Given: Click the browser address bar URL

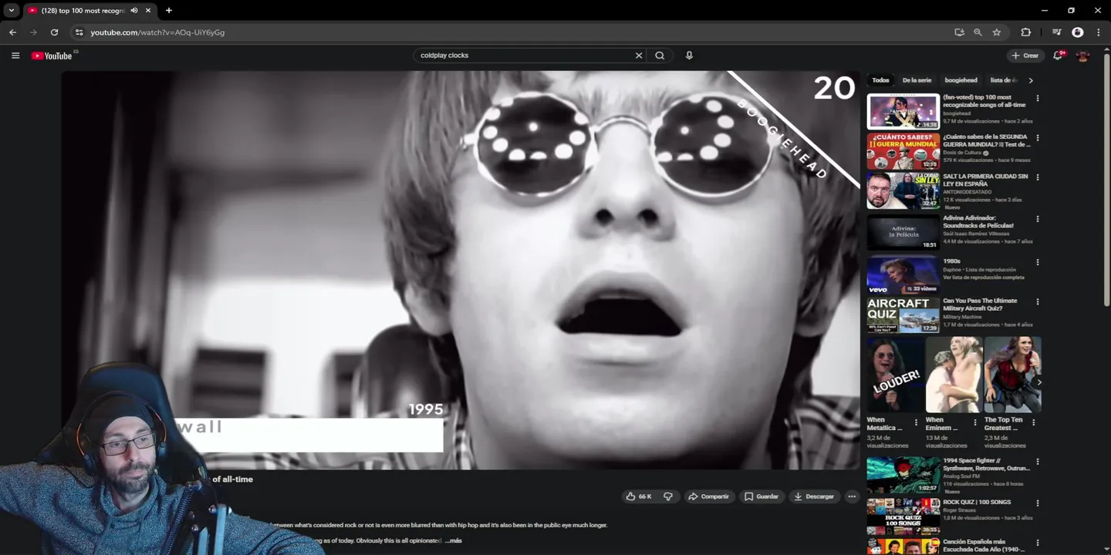Looking at the screenshot, I should 157,32.
